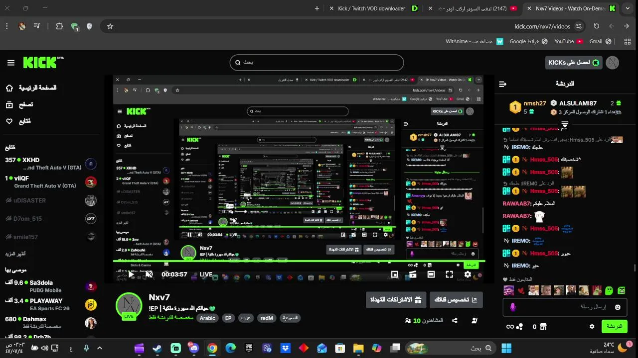Image resolution: width=638 pixels, height=358 pixels.
Task: Open the Sa3dola recommended channel
Action: pos(50,286)
